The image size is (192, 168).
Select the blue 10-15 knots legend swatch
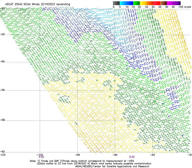[x=130, y=3]
